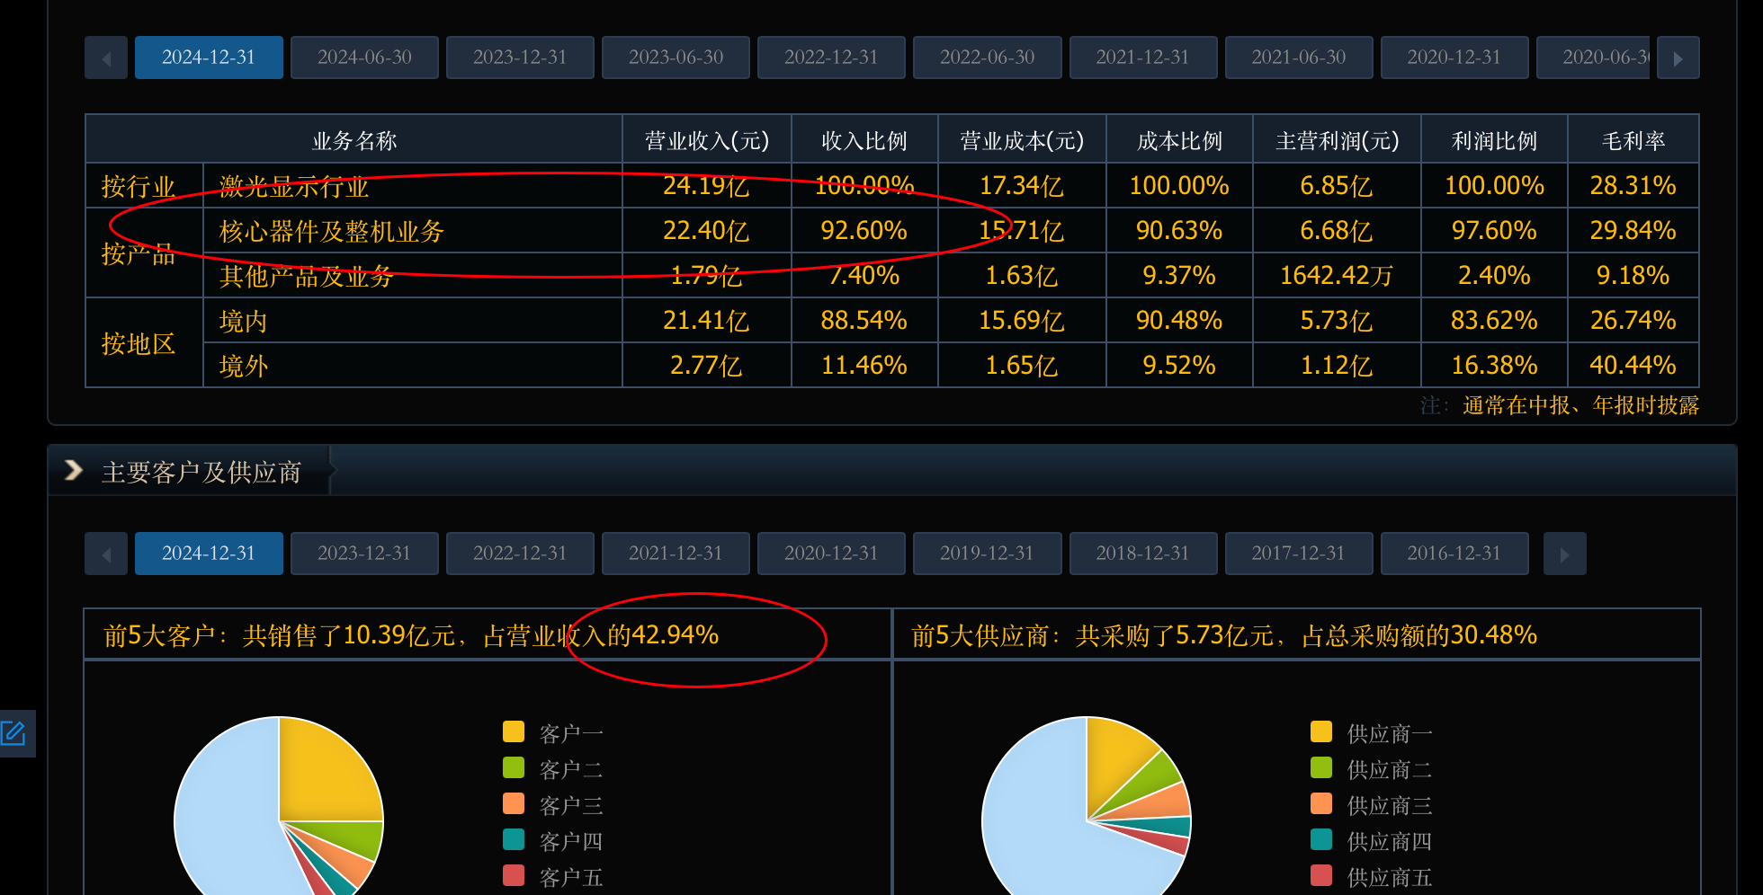
Task: Click the 营业收入(元) column header
Action: pos(707,141)
